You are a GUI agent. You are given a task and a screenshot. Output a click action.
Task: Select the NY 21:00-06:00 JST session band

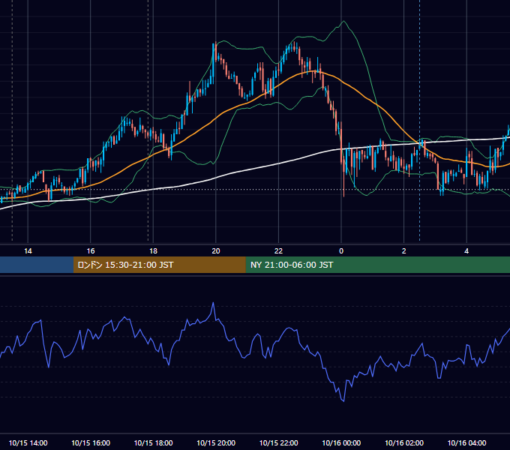[377, 265]
